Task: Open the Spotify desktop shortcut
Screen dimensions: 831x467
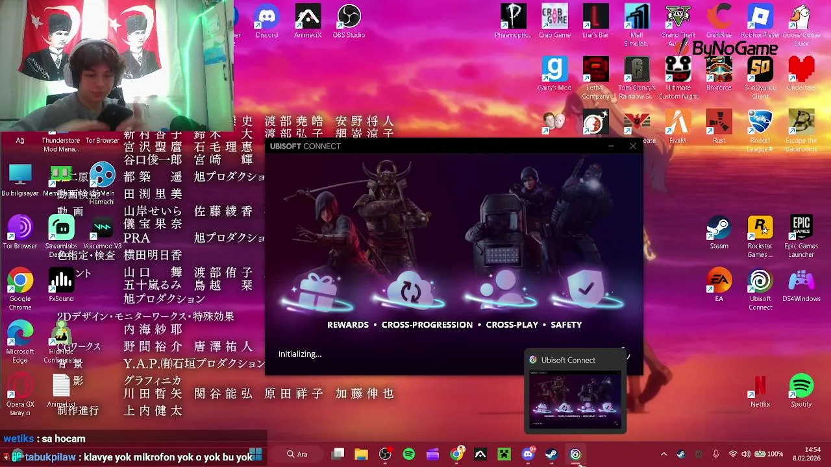Action: point(801,390)
